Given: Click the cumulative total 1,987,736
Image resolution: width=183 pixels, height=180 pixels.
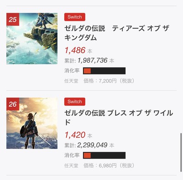Looking at the screenshot, I should [x=92, y=60].
